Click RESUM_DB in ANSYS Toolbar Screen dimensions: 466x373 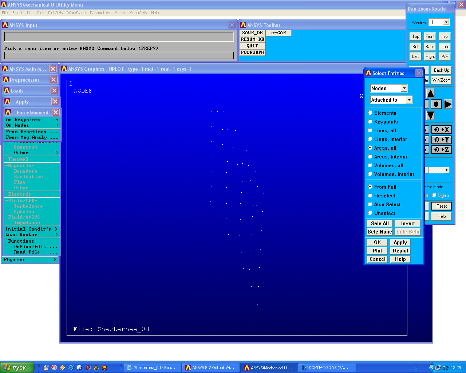click(x=252, y=39)
